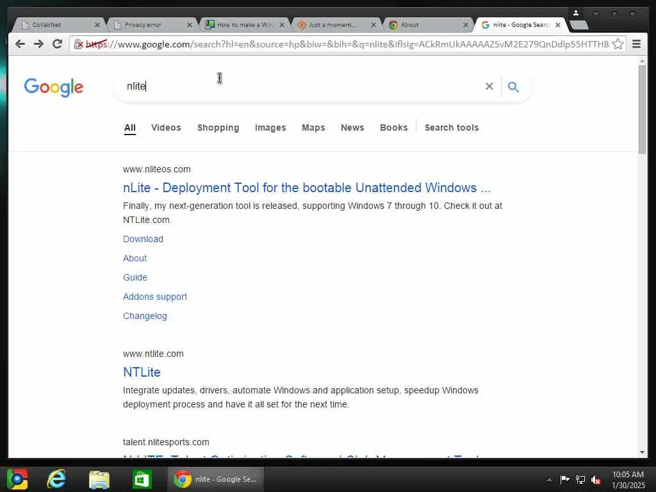Click the www.nliteos.com URL text
This screenshot has width=656, height=492.
pyautogui.click(x=156, y=169)
